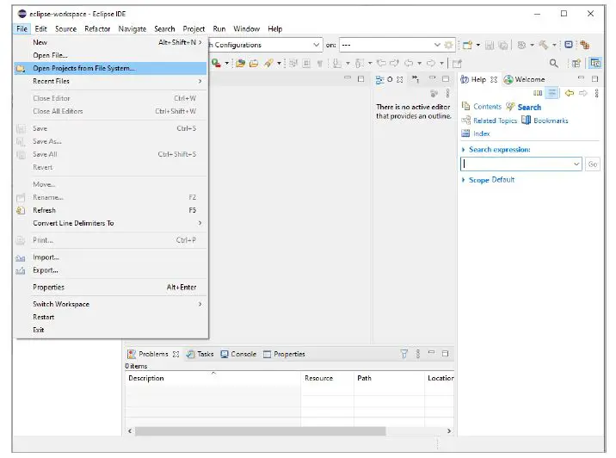Click the launch configuration gear icon
Screen dimensions: 616x458
pyautogui.click(x=448, y=45)
